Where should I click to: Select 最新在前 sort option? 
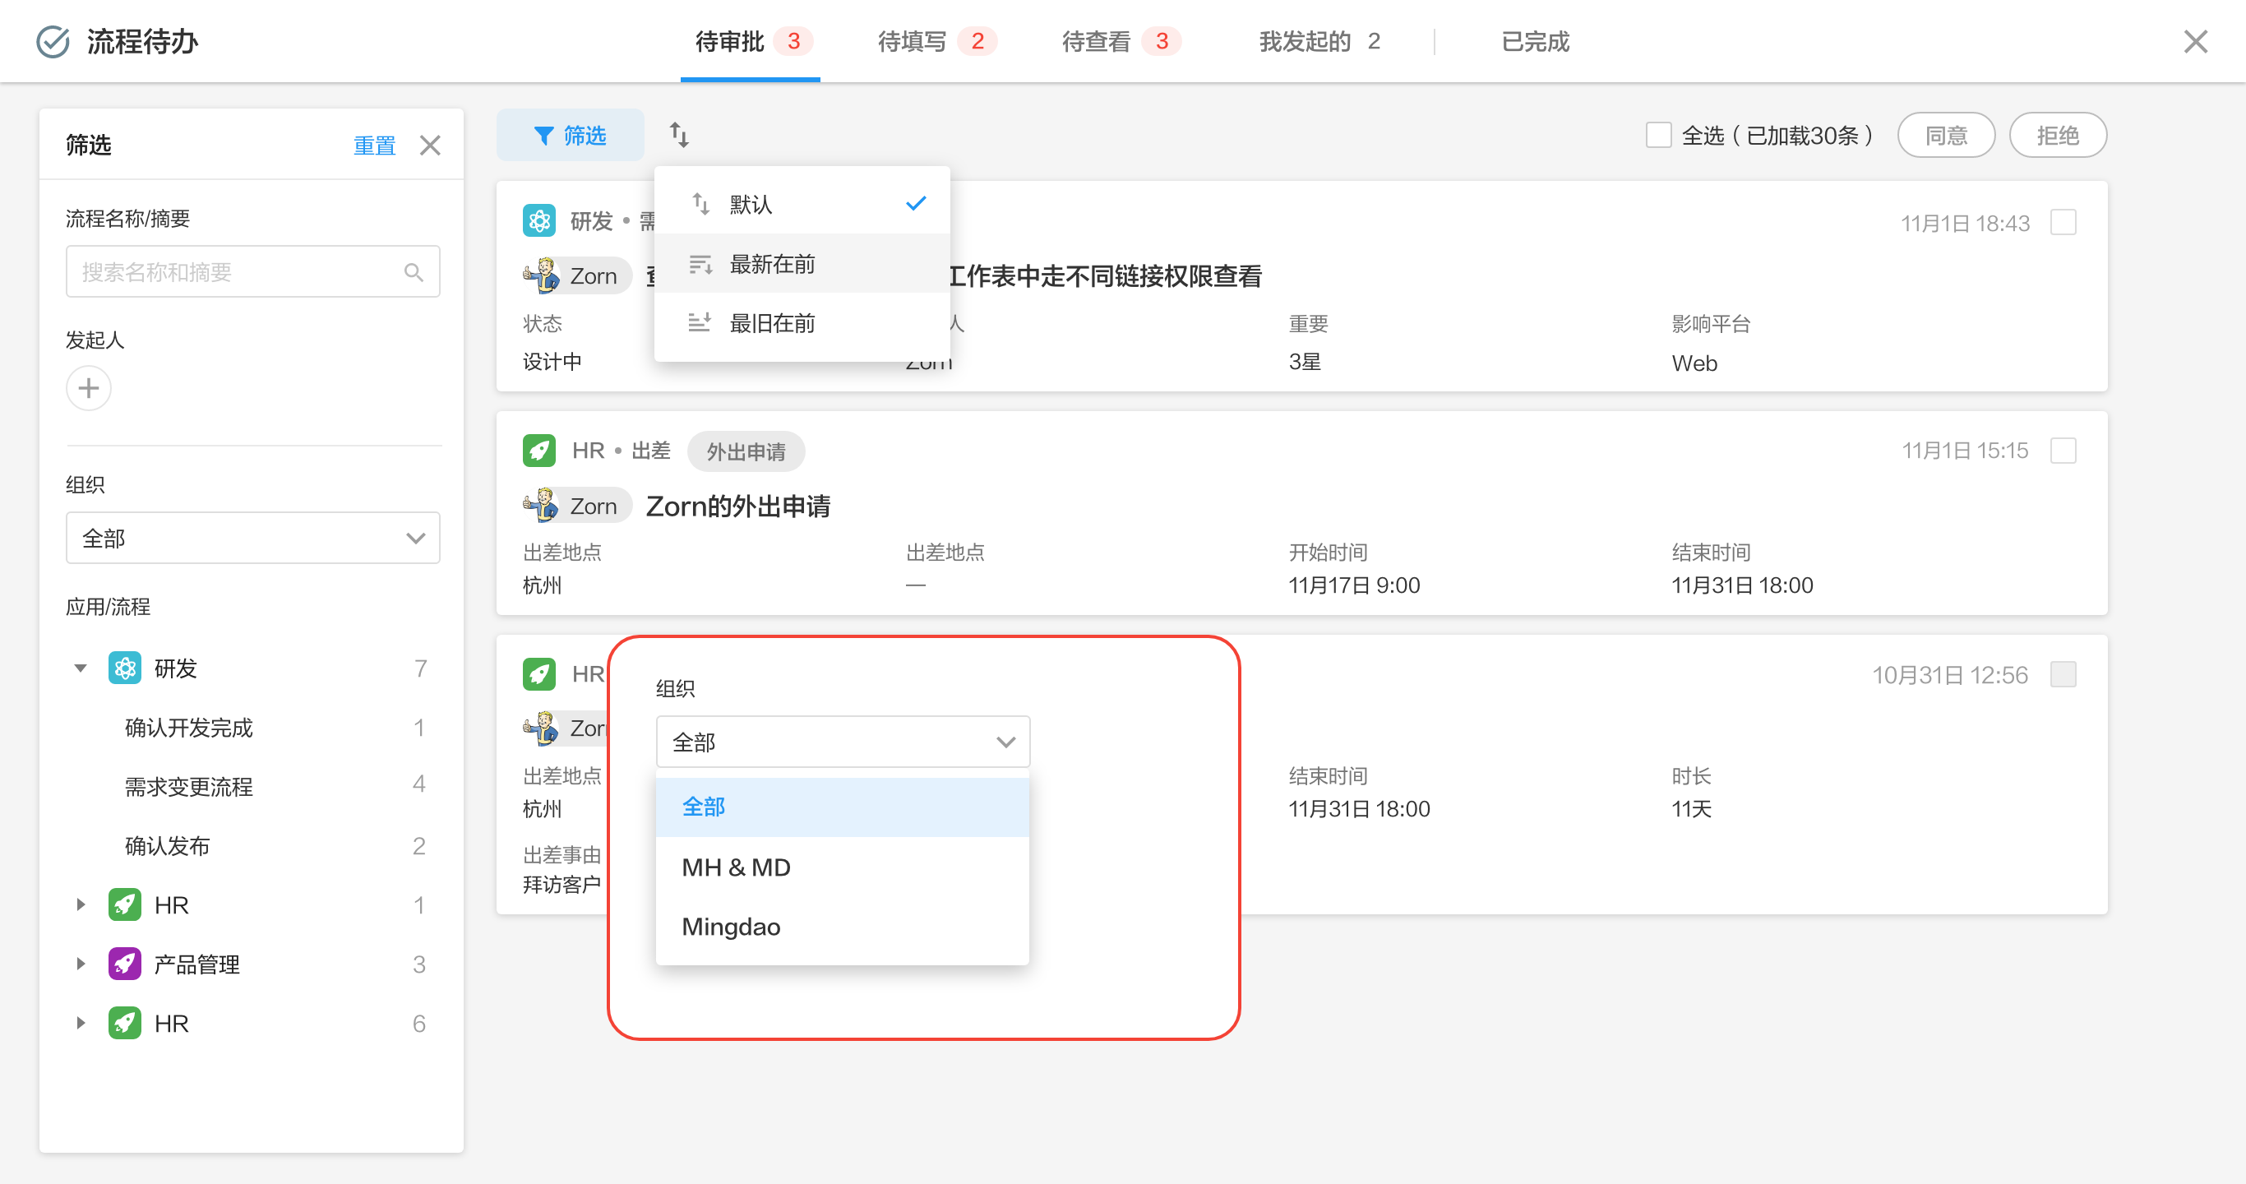click(x=772, y=263)
